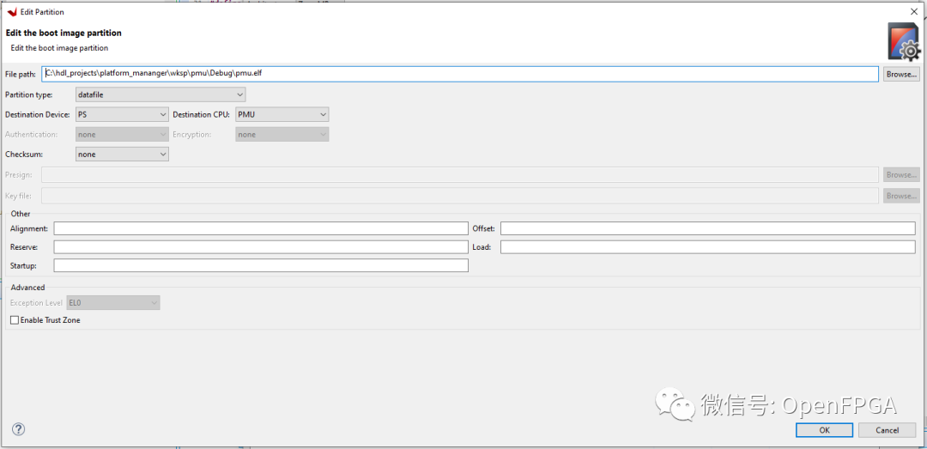Click the Startup input field

[260, 266]
